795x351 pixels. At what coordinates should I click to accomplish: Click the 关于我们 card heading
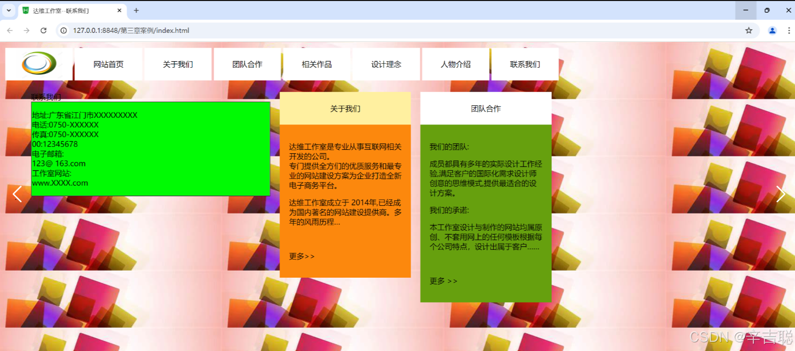pos(345,109)
